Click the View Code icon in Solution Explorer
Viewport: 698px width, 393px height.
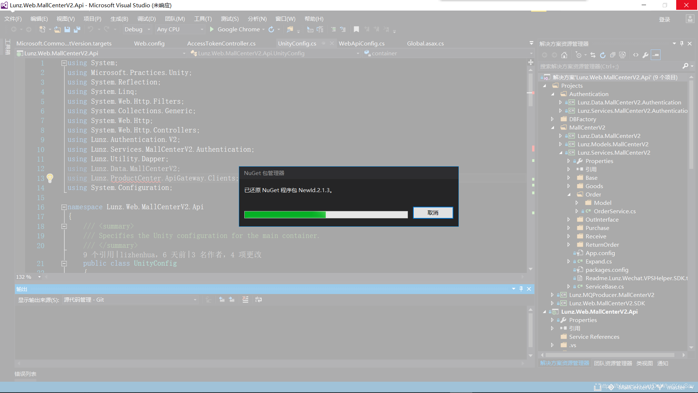point(636,55)
